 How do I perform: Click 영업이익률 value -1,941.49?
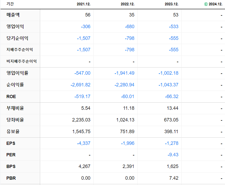point(124,73)
